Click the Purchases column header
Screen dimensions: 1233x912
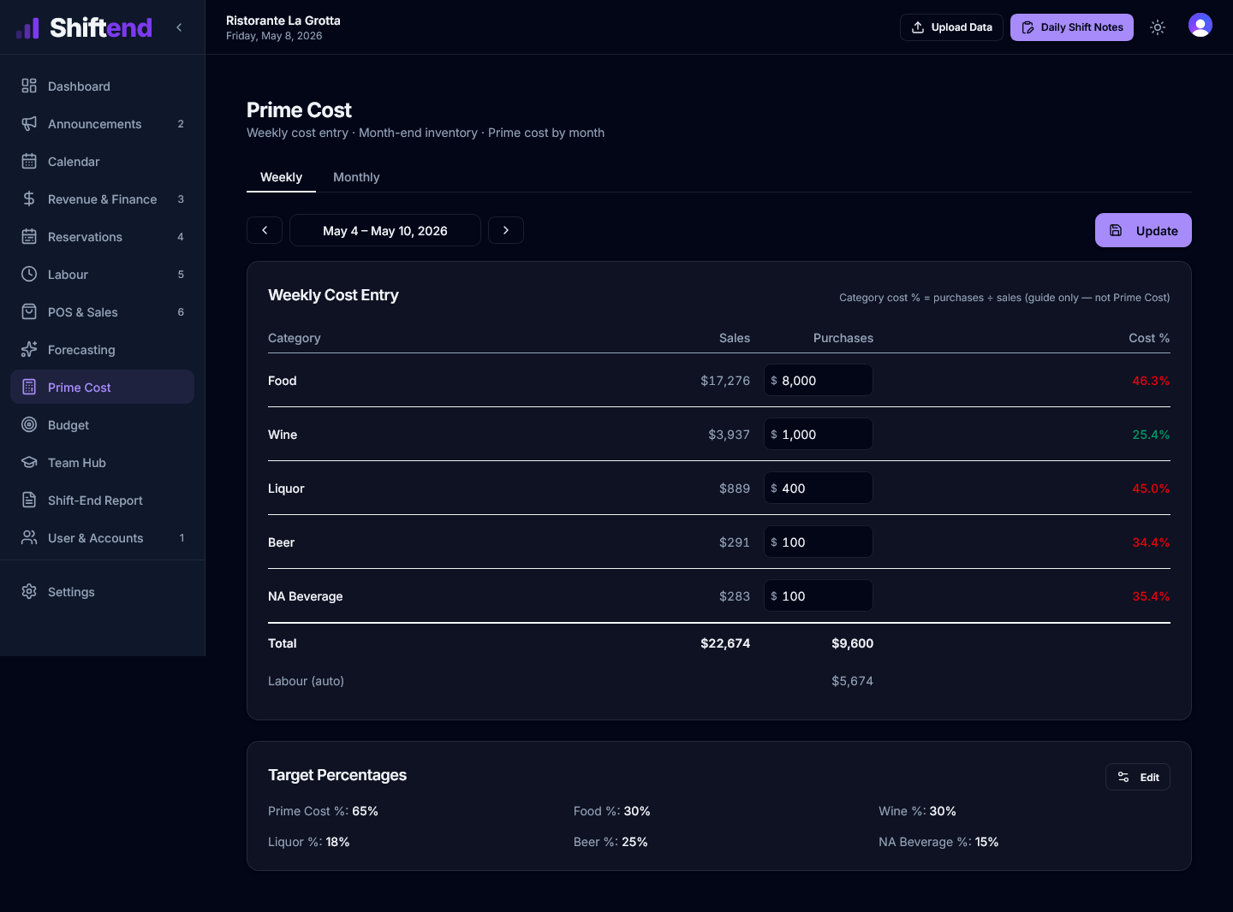(x=843, y=338)
